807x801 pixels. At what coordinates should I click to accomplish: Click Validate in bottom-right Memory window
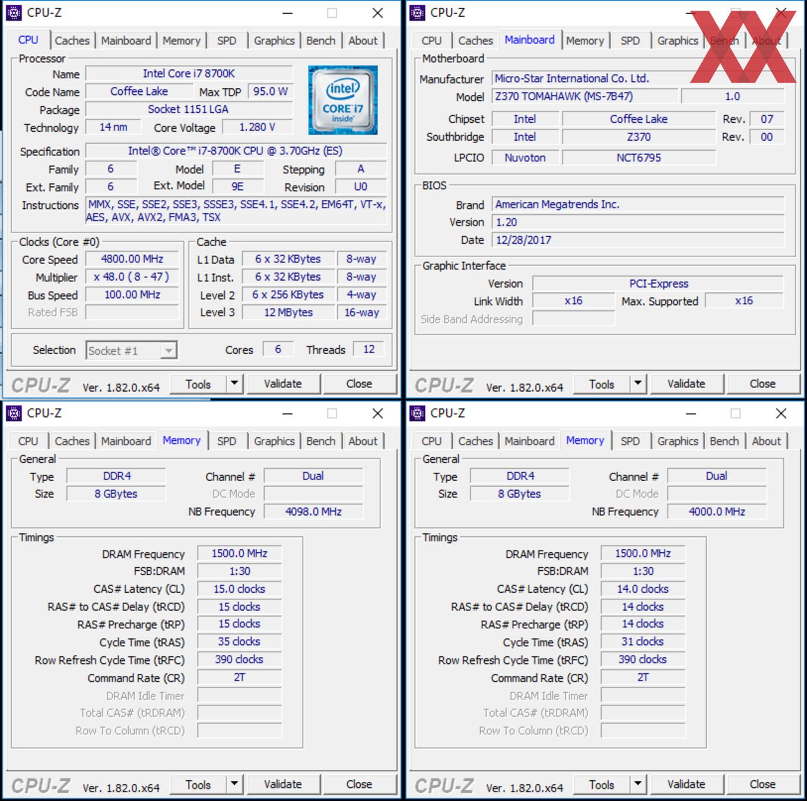click(687, 784)
